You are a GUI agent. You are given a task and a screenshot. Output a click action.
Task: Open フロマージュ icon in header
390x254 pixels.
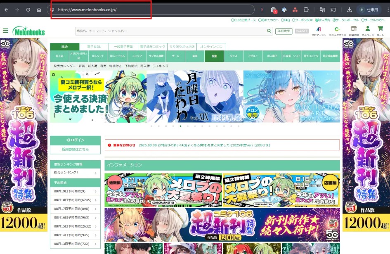[319, 31]
